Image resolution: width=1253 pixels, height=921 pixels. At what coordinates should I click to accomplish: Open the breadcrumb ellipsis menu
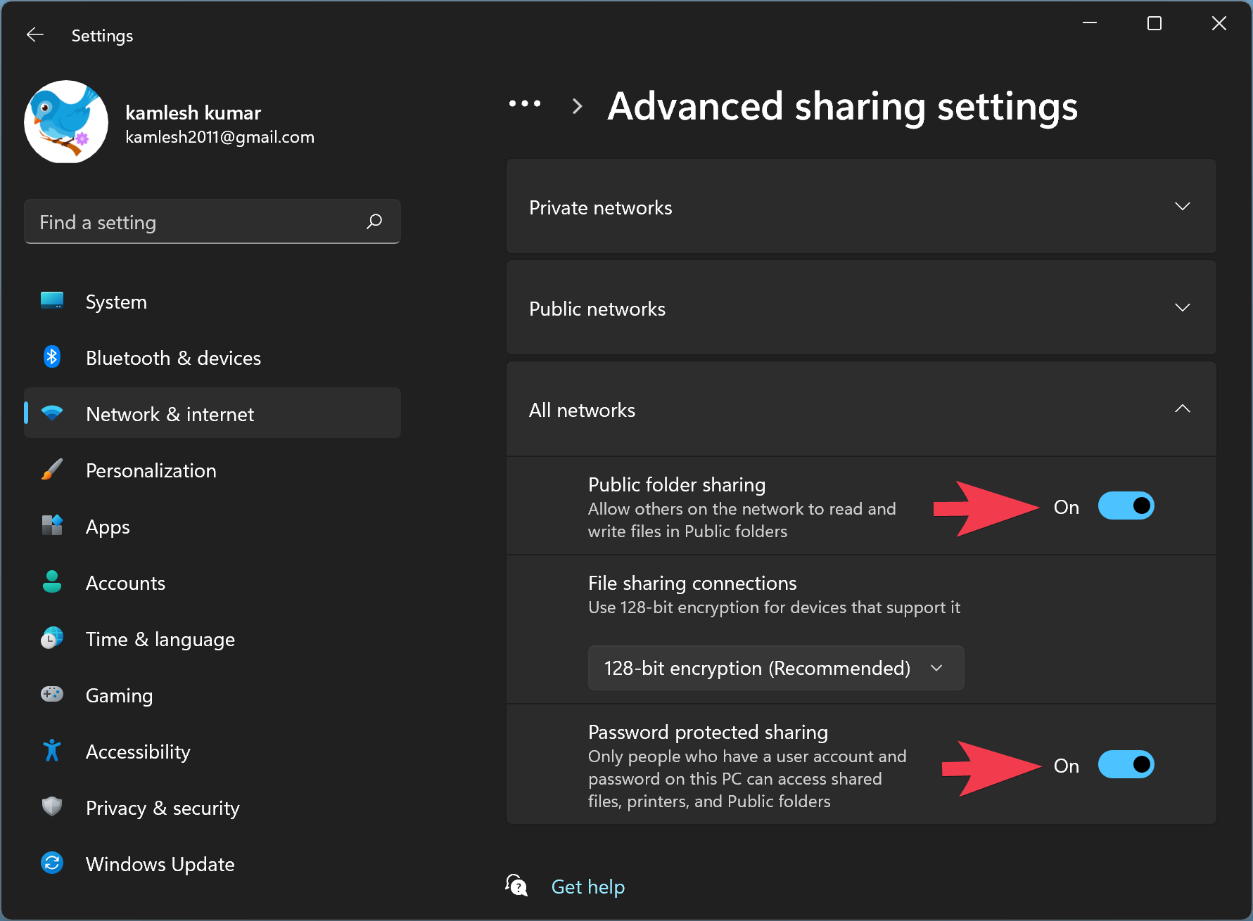click(524, 105)
